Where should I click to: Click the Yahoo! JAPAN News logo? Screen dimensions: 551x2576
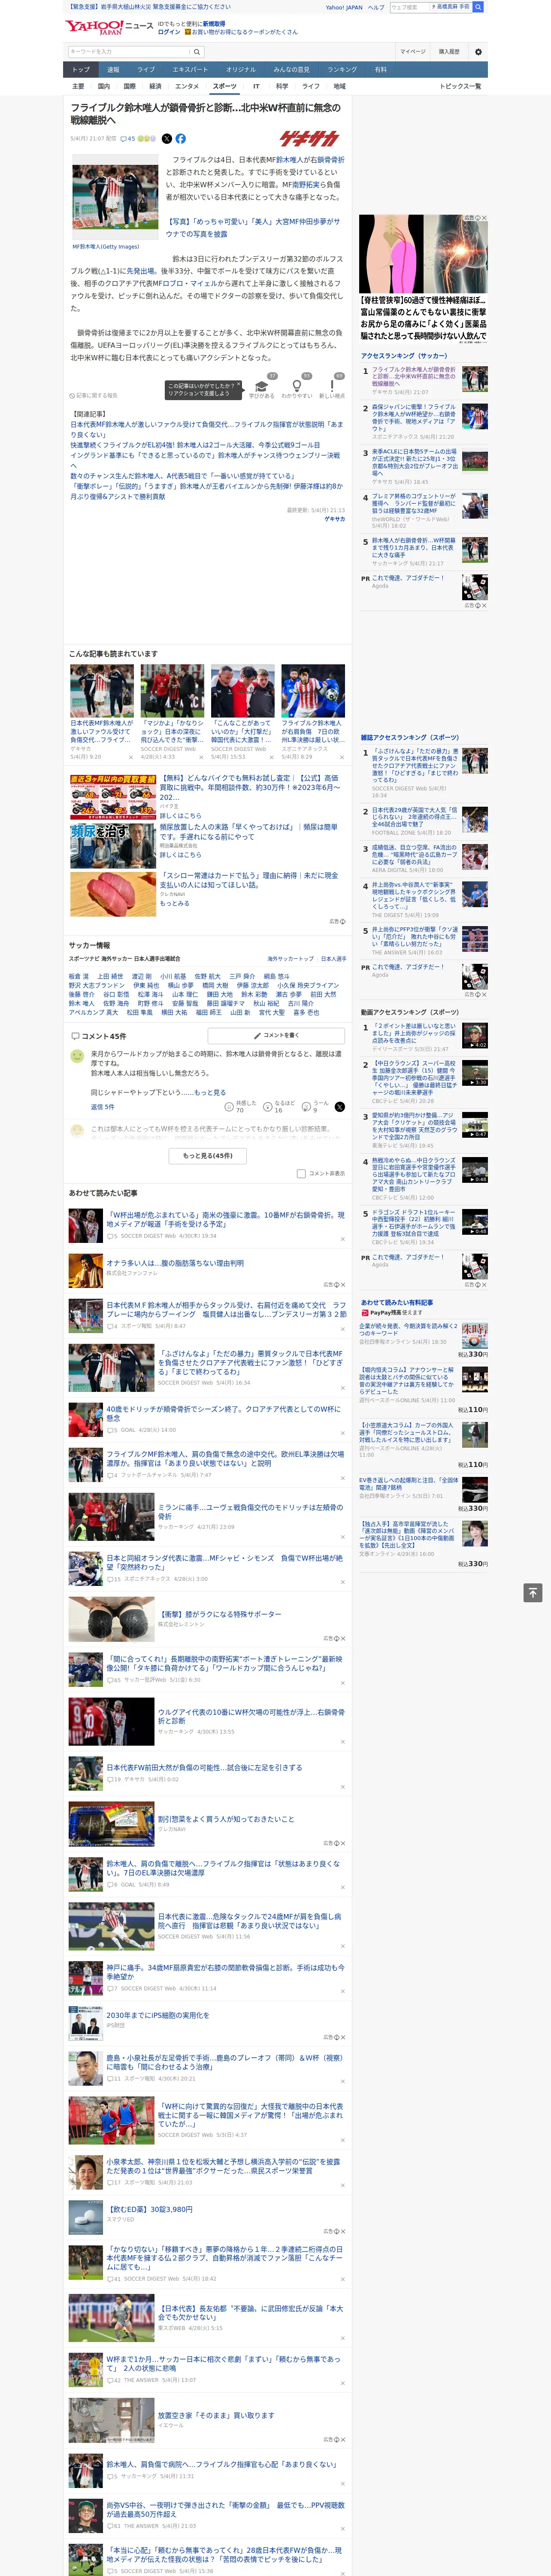tap(109, 27)
